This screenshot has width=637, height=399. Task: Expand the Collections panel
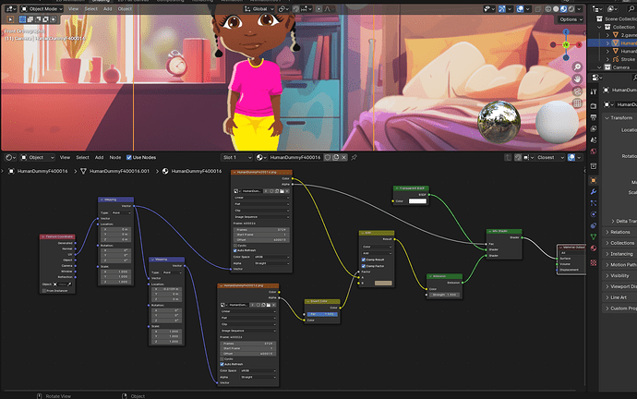pyautogui.click(x=620, y=243)
